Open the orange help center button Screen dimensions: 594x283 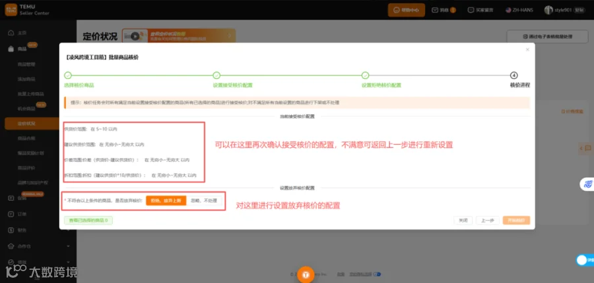pos(406,11)
